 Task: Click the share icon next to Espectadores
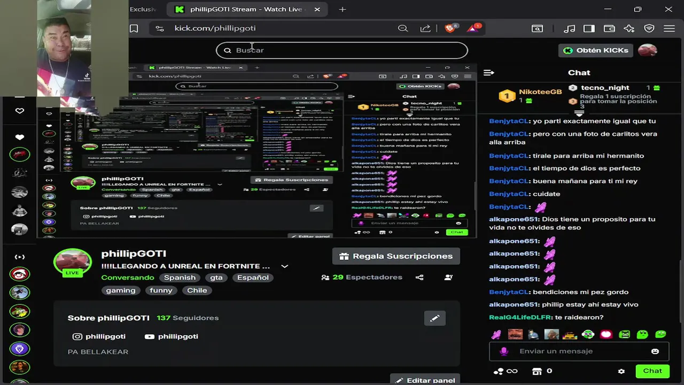tap(419, 278)
